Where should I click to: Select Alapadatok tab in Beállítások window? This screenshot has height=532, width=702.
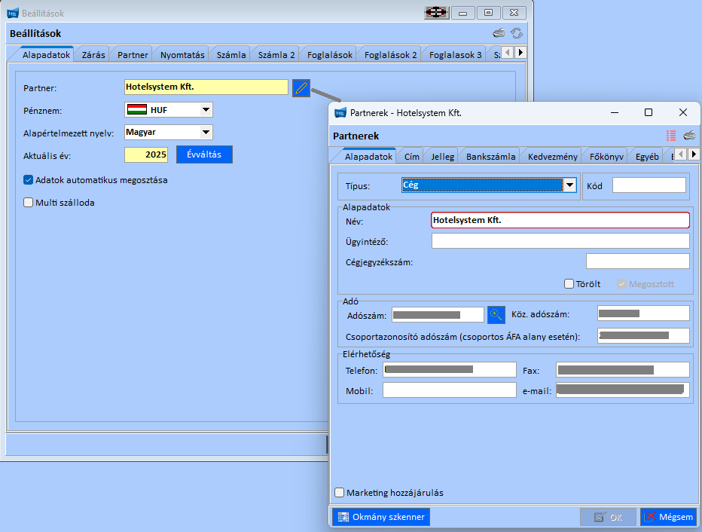pyautogui.click(x=46, y=55)
